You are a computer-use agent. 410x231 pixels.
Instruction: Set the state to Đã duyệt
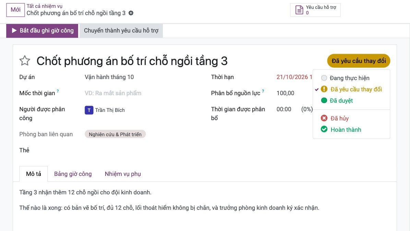(x=351, y=101)
